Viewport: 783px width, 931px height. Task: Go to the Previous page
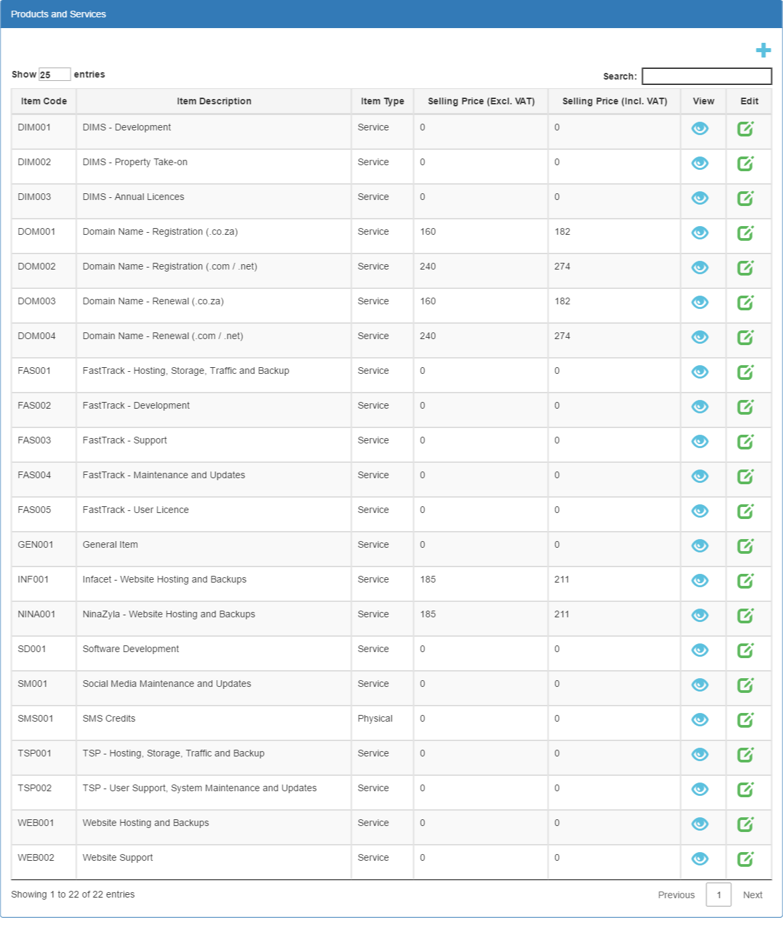(676, 895)
